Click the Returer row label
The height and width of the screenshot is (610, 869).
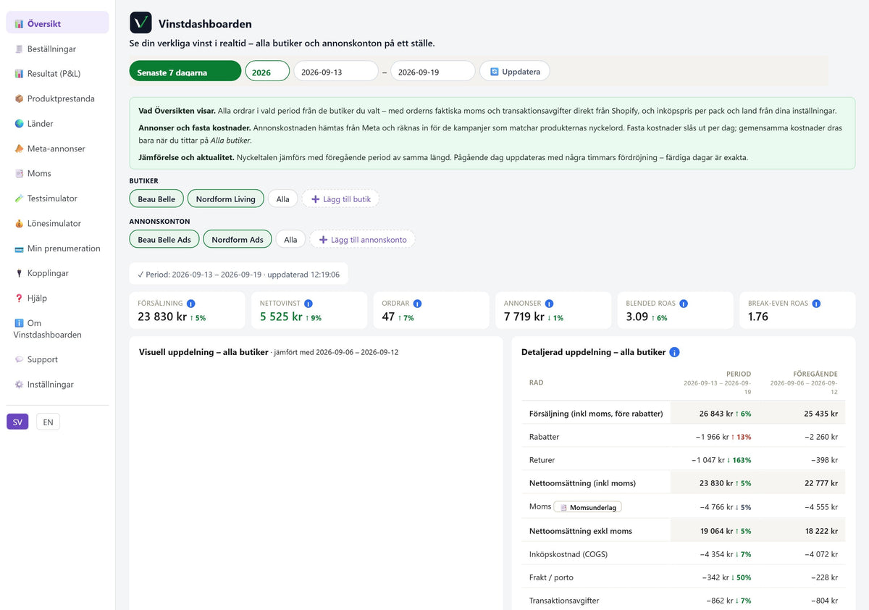tap(542, 460)
